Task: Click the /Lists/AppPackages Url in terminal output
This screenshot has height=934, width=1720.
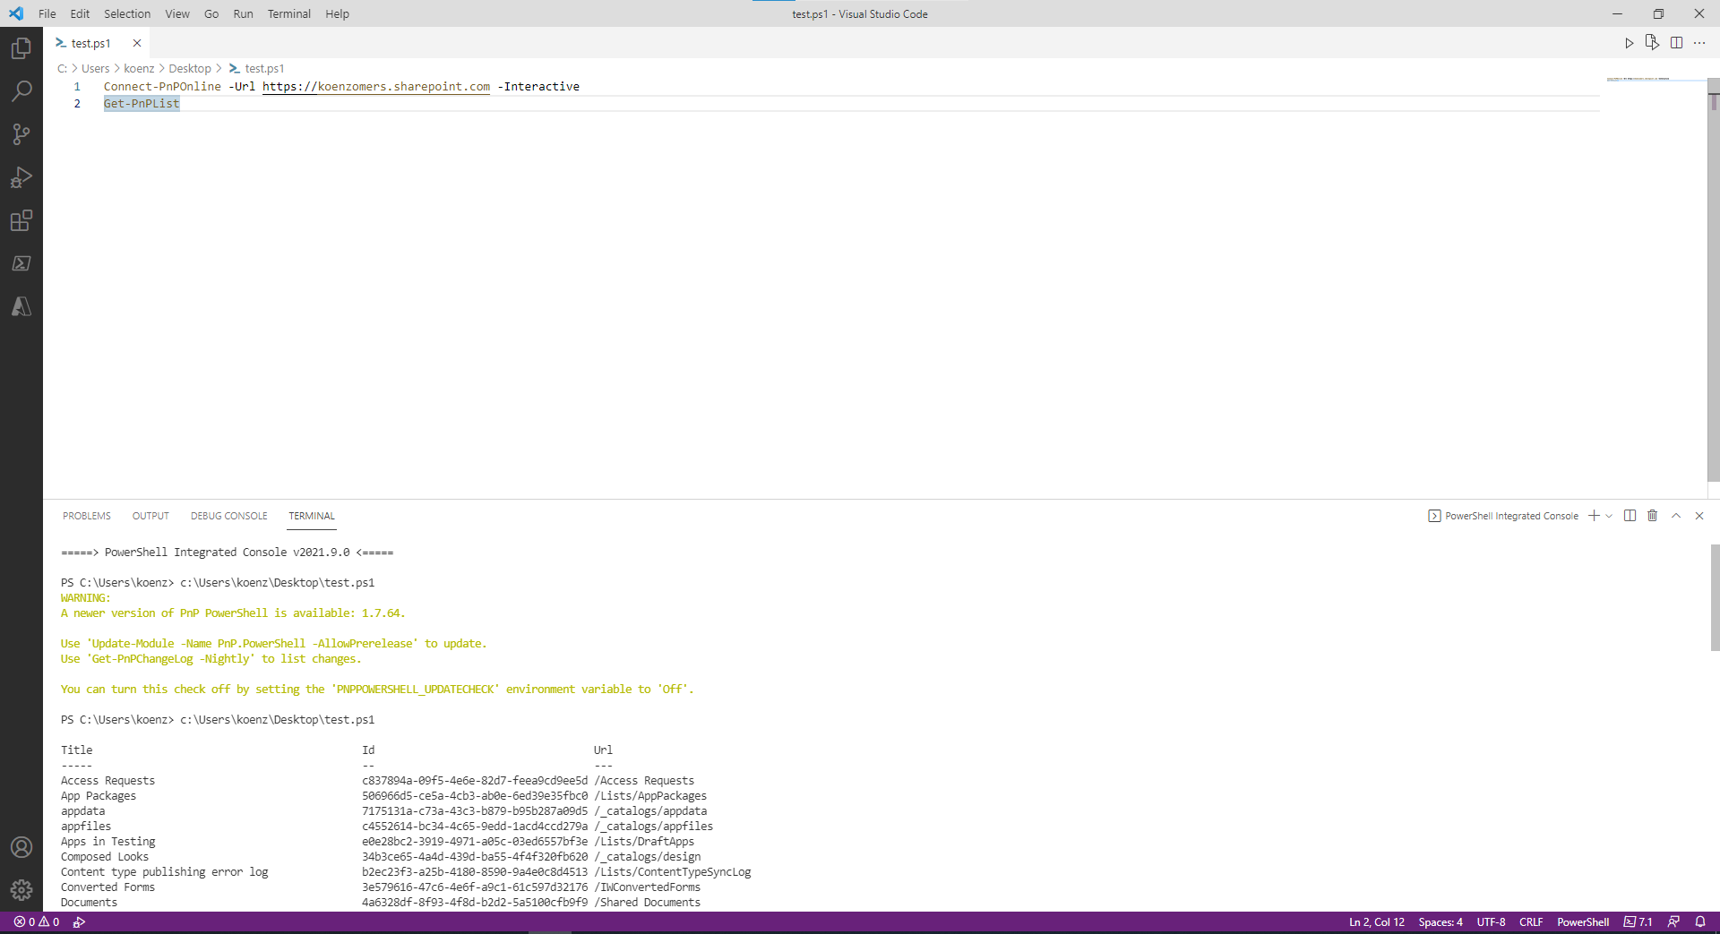Action: coord(650,796)
